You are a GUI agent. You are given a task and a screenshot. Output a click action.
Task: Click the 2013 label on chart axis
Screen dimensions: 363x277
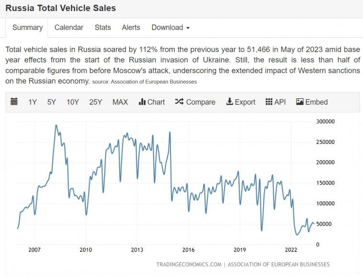click(x=137, y=250)
